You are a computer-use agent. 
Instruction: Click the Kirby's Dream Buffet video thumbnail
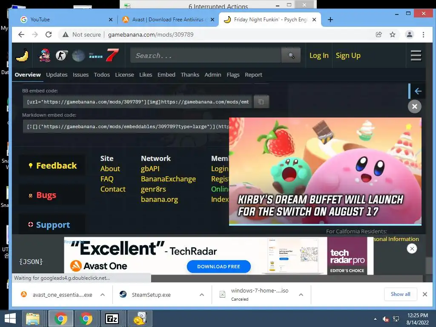pyautogui.click(x=325, y=171)
